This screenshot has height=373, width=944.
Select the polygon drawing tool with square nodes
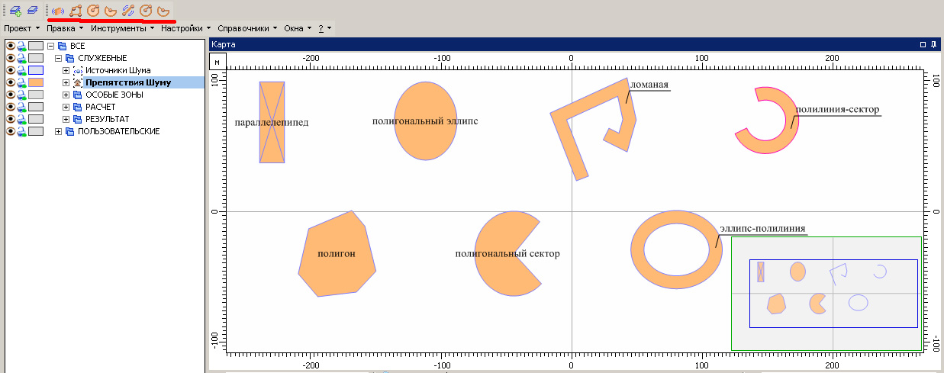point(76,11)
